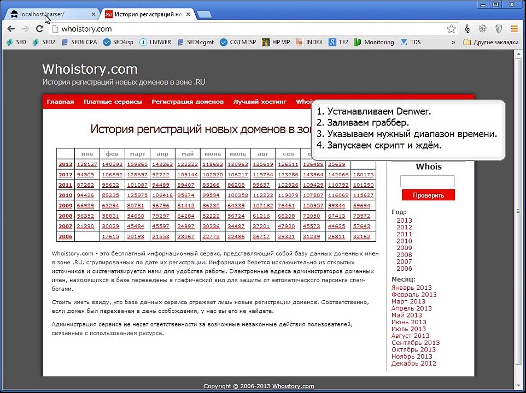Open the Другие закладки folder

(x=491, y=42)
